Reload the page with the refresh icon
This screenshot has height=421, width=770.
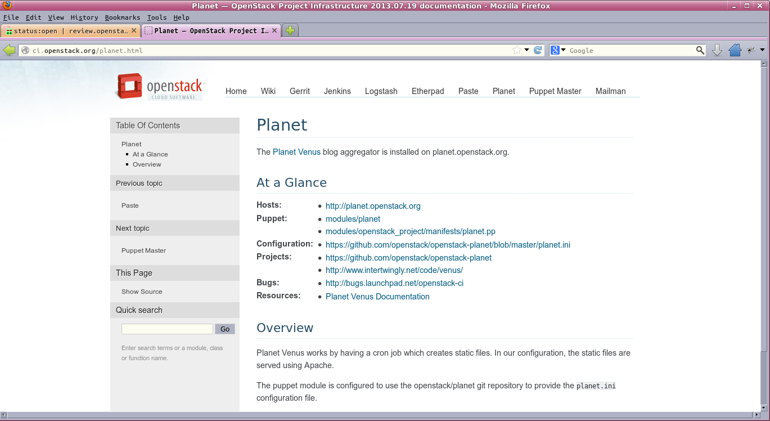coord(538,50)
